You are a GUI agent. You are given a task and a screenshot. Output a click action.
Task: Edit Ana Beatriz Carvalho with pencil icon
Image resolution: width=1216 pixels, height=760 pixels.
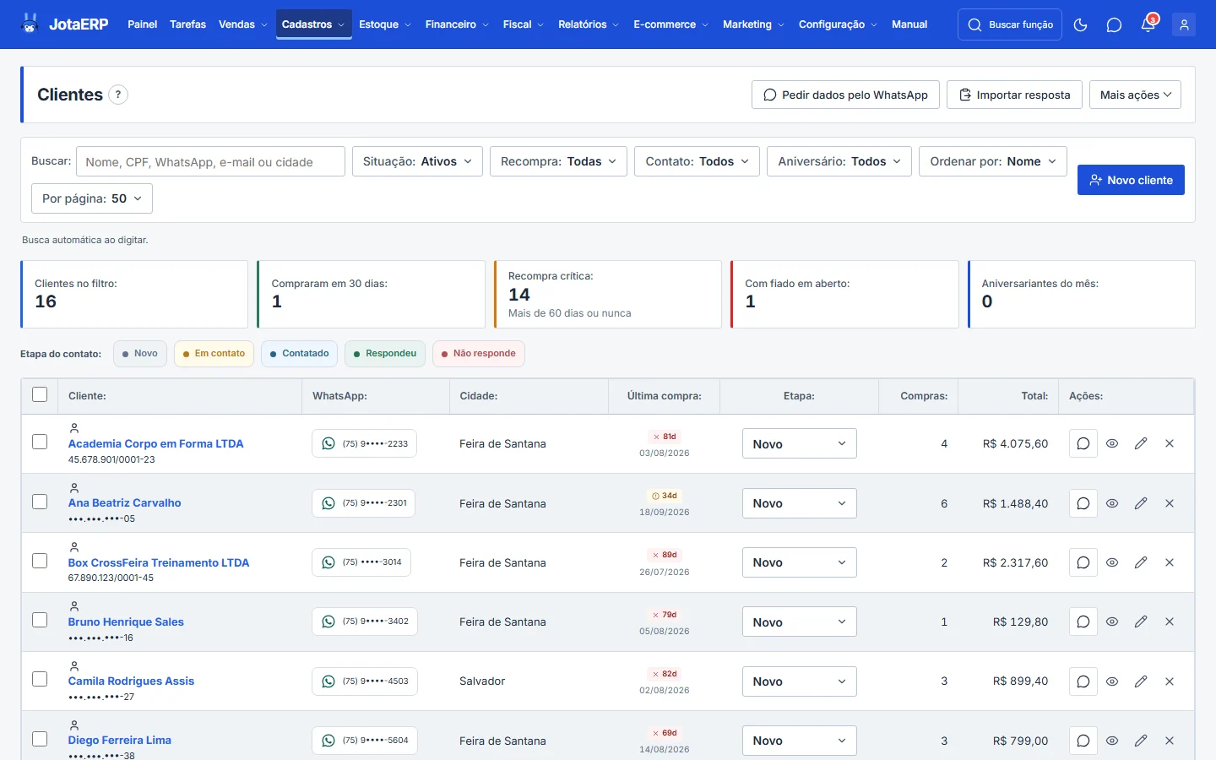tap(1141, 503)
